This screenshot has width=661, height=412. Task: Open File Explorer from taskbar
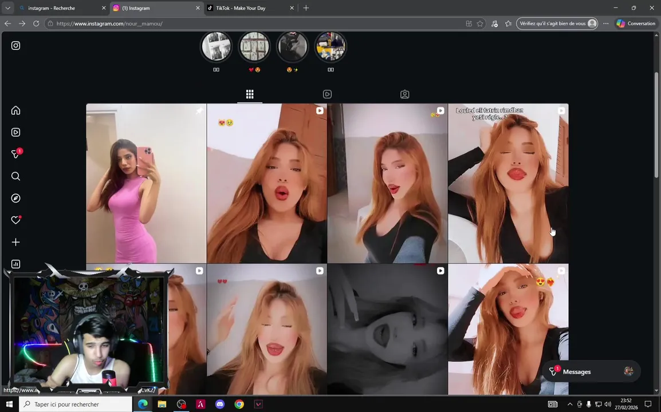click(x=162, y=405)
